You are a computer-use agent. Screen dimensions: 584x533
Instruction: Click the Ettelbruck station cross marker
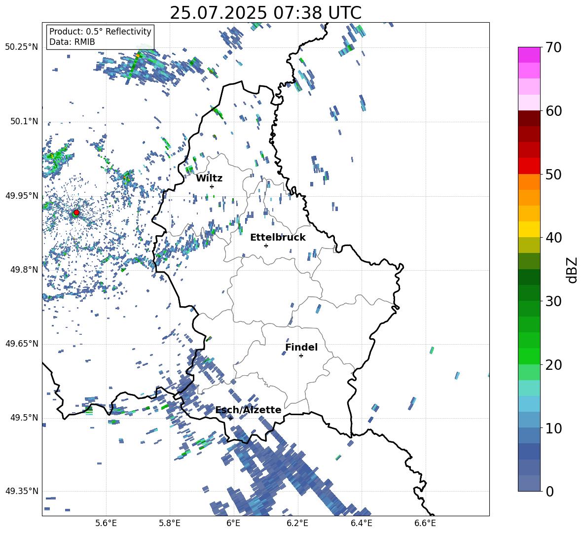pos(266,246)
